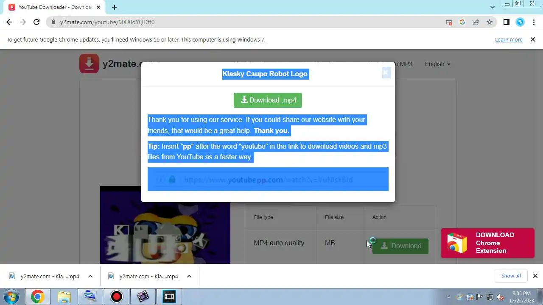The height and width of the screenshot is (305, 543).
Task: Click the muted volume tray icon
Action: [x=500, y=297]
